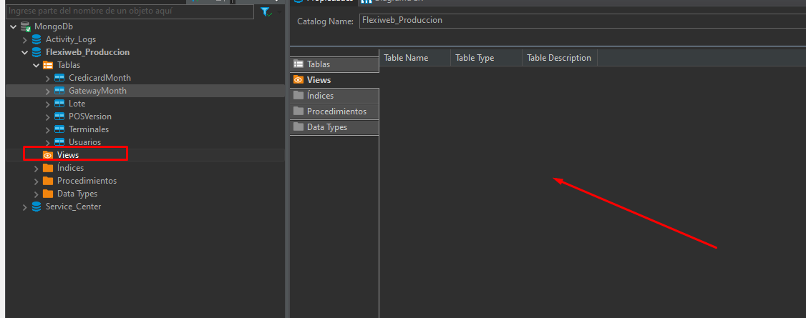806x318 pixels.
Task: Click the MongoDb connection server icon
Action: (x=26, y=26)
